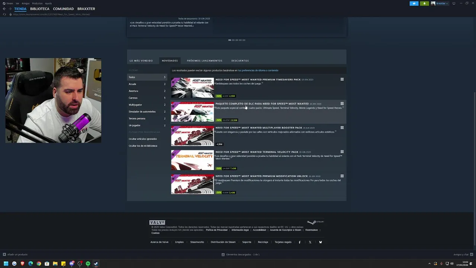Click Windows icon on Paquete completo row

coord(342,103)
